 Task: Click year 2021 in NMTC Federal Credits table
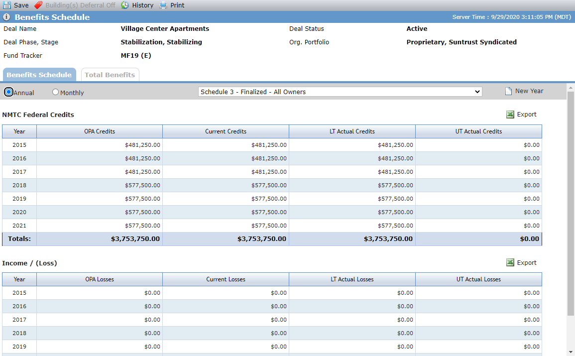(19, 226)
